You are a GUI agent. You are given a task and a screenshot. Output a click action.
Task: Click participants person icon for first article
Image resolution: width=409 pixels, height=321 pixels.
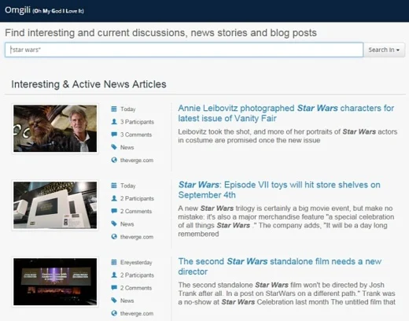tap(114, 122)
